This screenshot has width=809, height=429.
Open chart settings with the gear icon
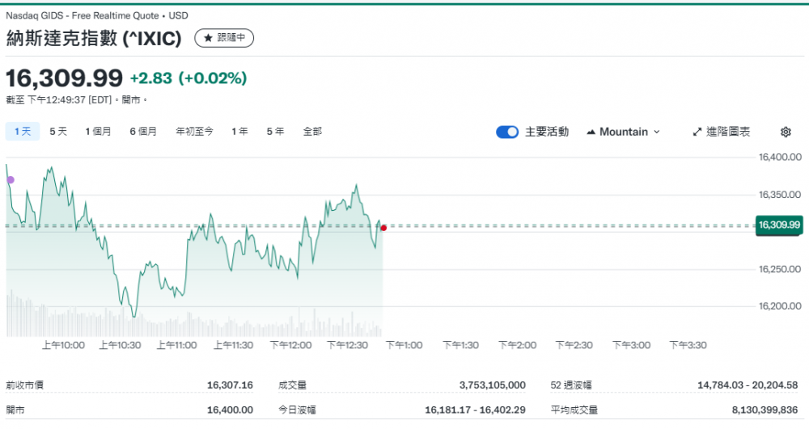click(x=785, y=132)
